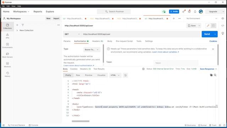Open collections more options ellipsis
The height and width of the screenshot is (128, 227).
(59, 25)
